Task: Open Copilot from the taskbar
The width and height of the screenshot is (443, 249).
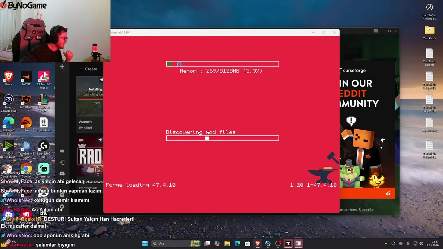Action: pyautogui.click(x=217, y=243)
